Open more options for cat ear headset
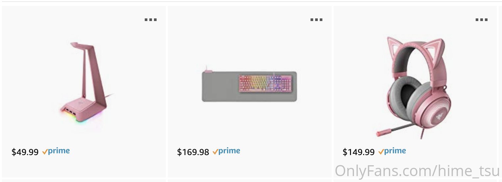 point(482,20)
